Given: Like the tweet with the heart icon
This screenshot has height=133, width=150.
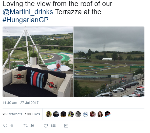Looking at the screenshot, I should [x=46, y=126].
